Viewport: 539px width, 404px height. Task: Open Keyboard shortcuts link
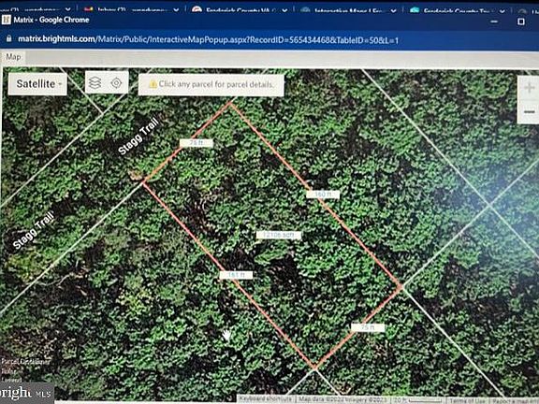click(266, 399)
